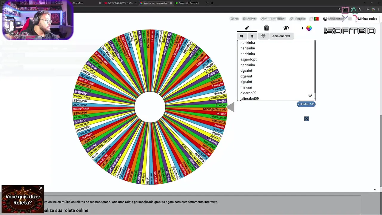This screenshot has height=215, width=382.
Task: Toggle the crossed-eye hide entries icon
Action: click(286, 28)
